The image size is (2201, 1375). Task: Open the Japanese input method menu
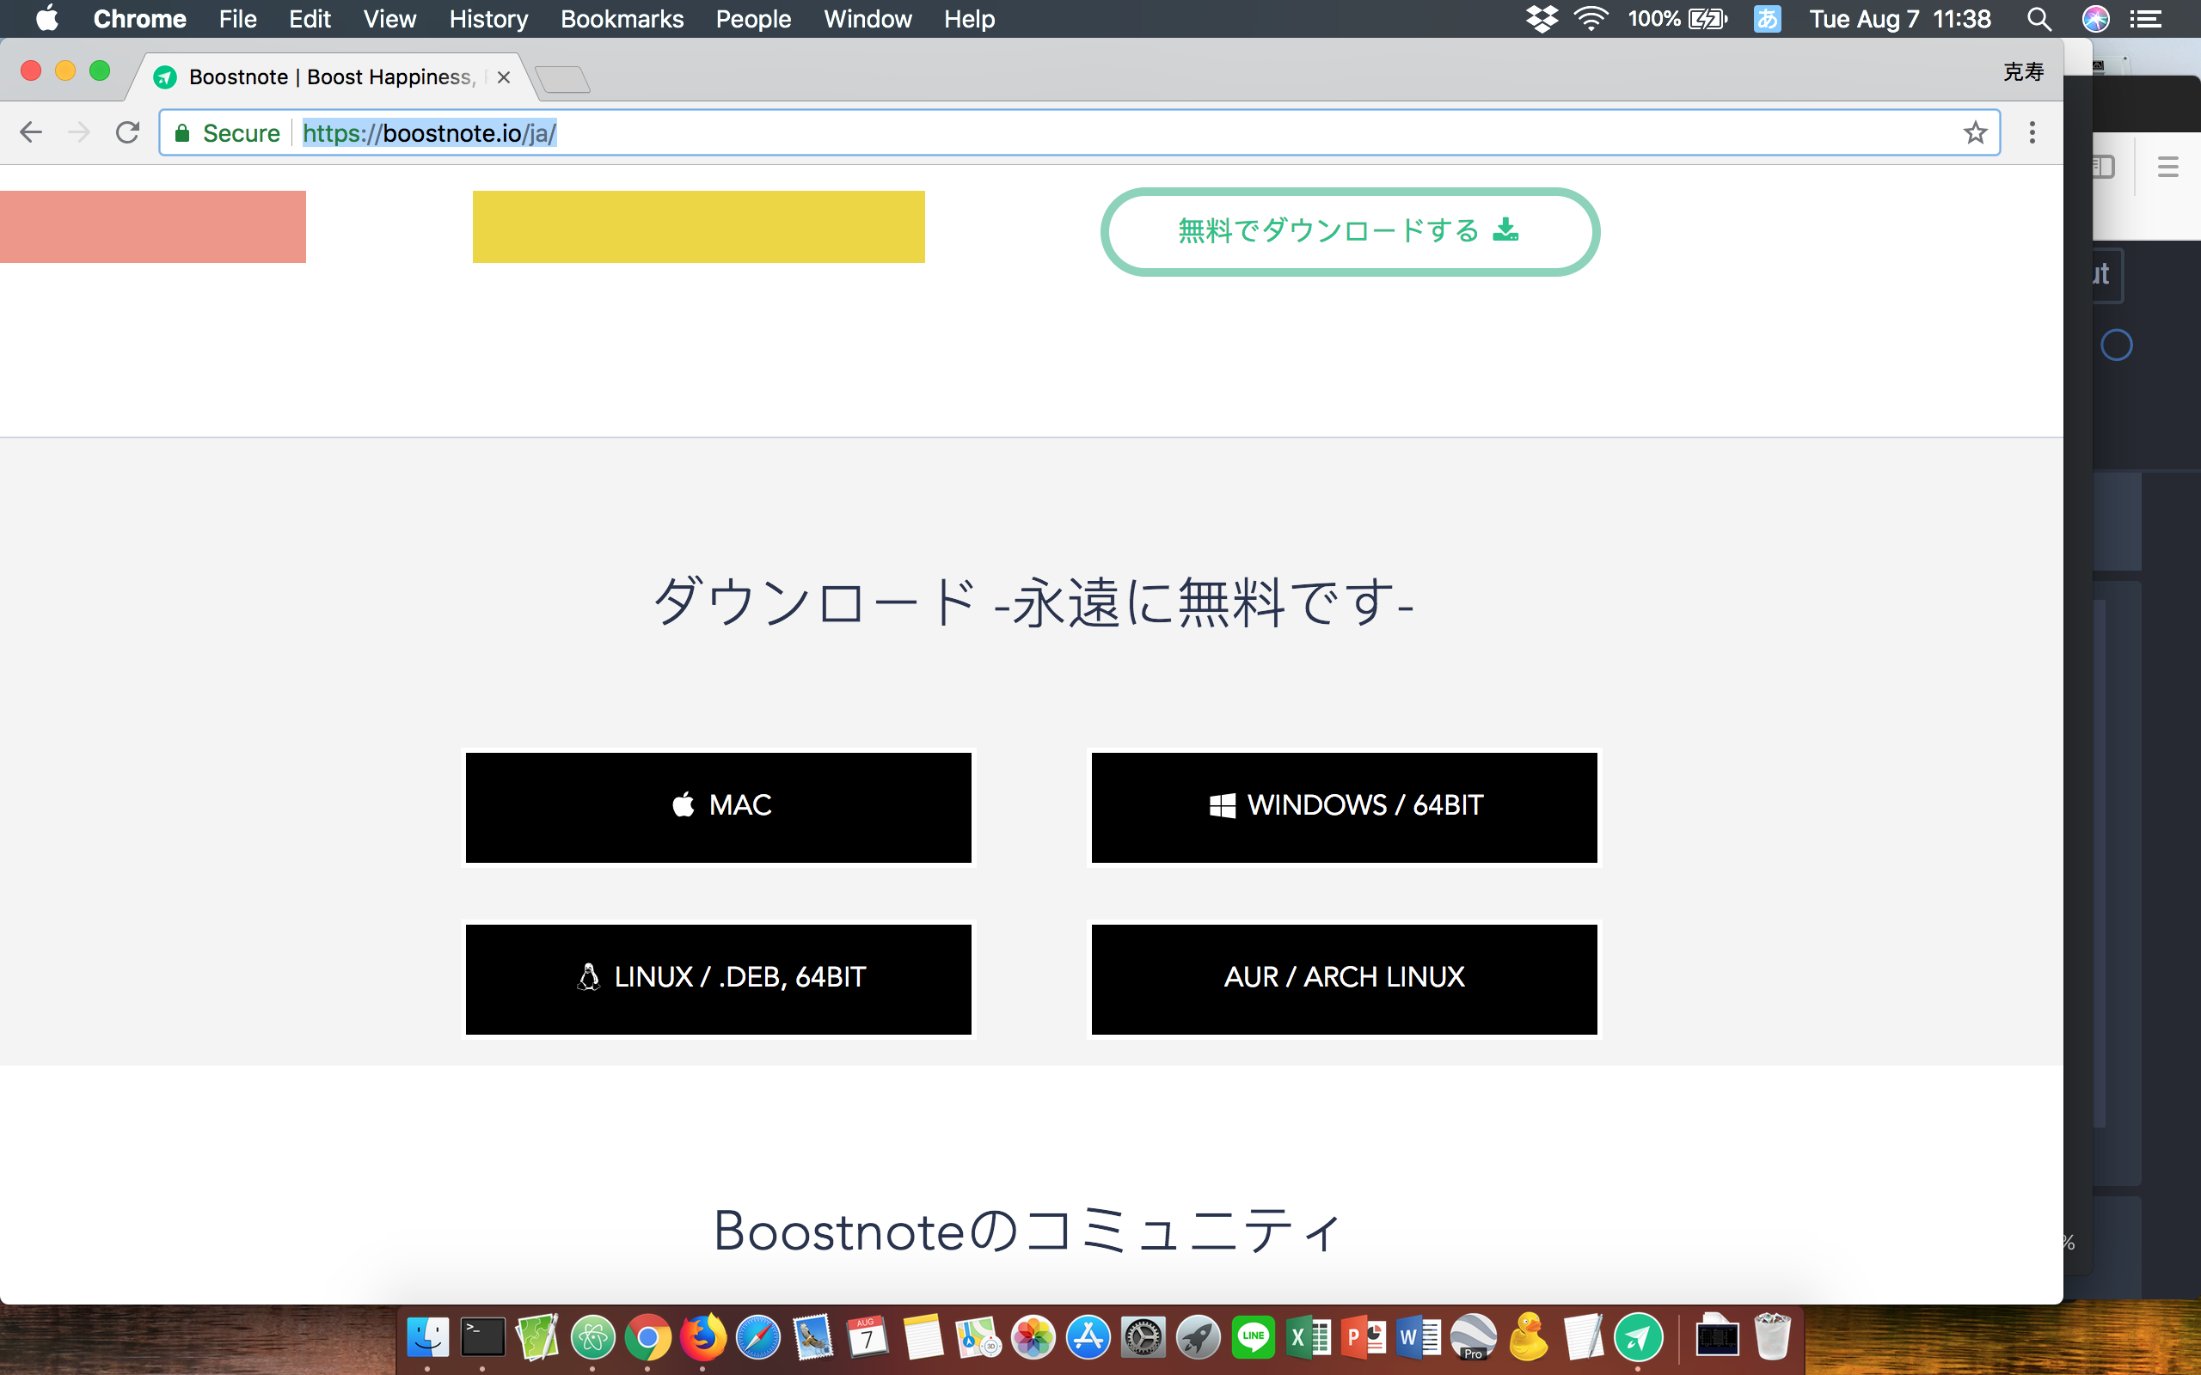[x=1766, y=18]
